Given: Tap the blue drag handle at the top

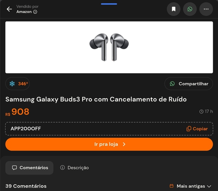Looking at the screenshot, I should [109, 4].
